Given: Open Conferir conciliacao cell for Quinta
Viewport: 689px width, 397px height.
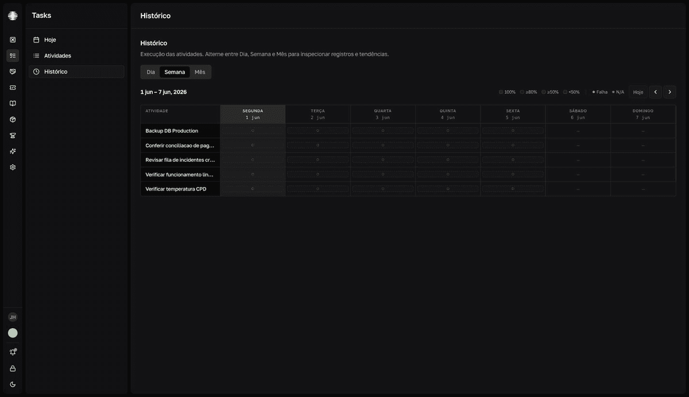Looking at the screenshot, I should coord(448,146).
